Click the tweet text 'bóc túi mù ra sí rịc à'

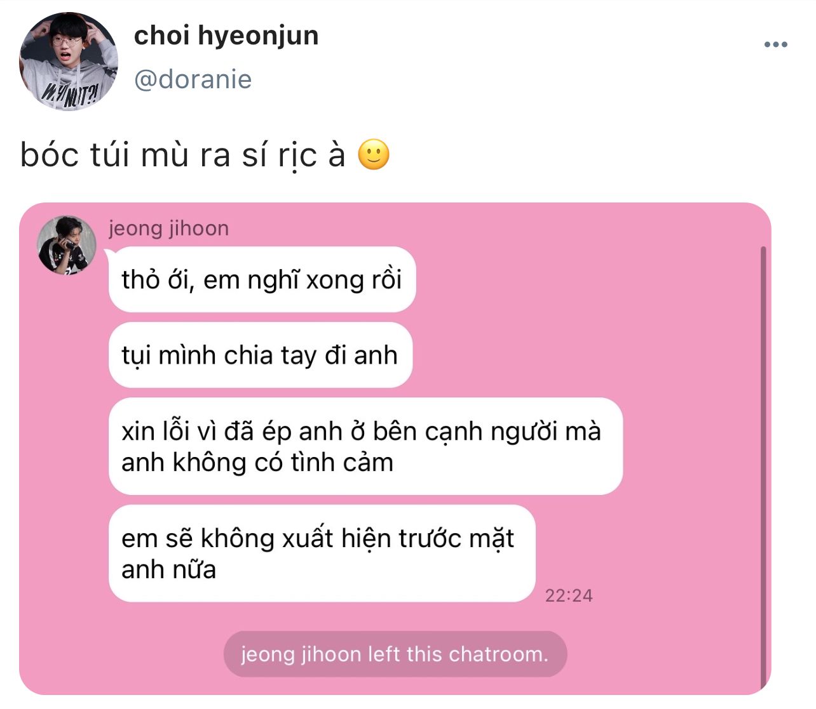coord(183,155)
